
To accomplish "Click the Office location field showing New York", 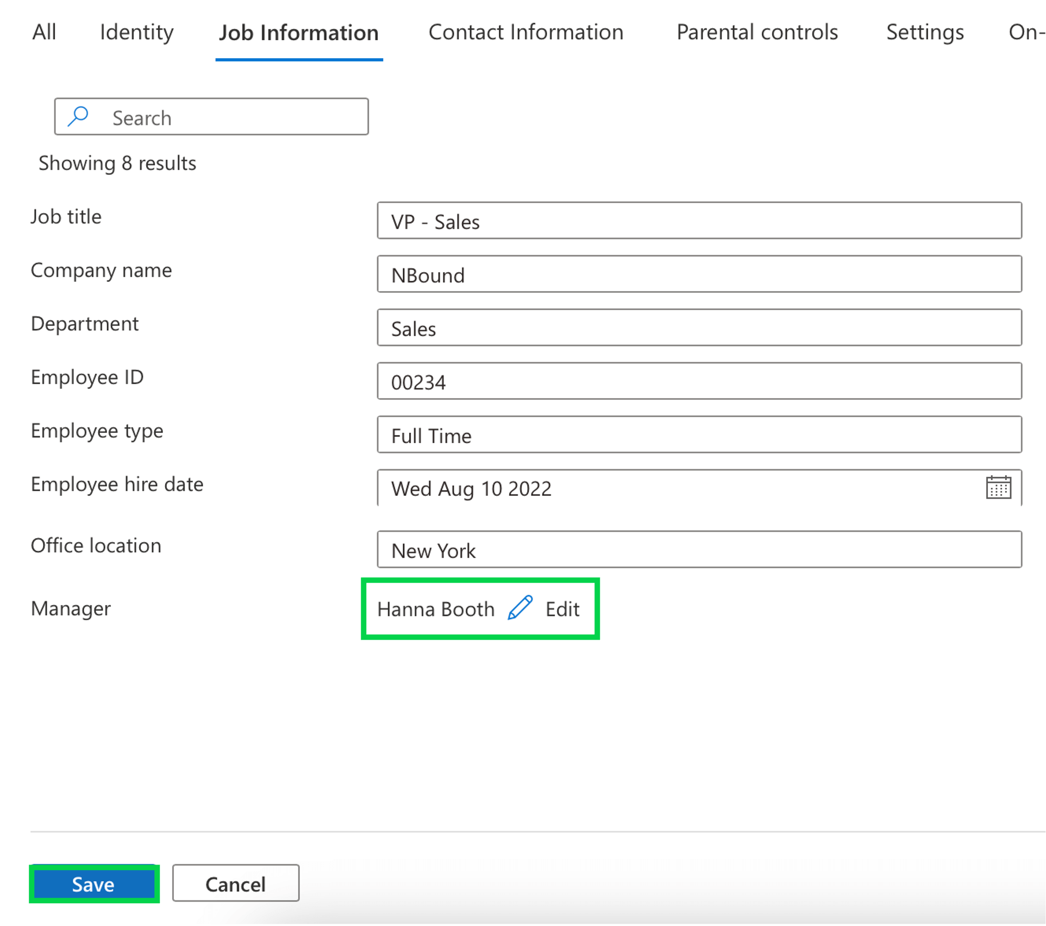I will pyautogui.click(x=699, y=550).
